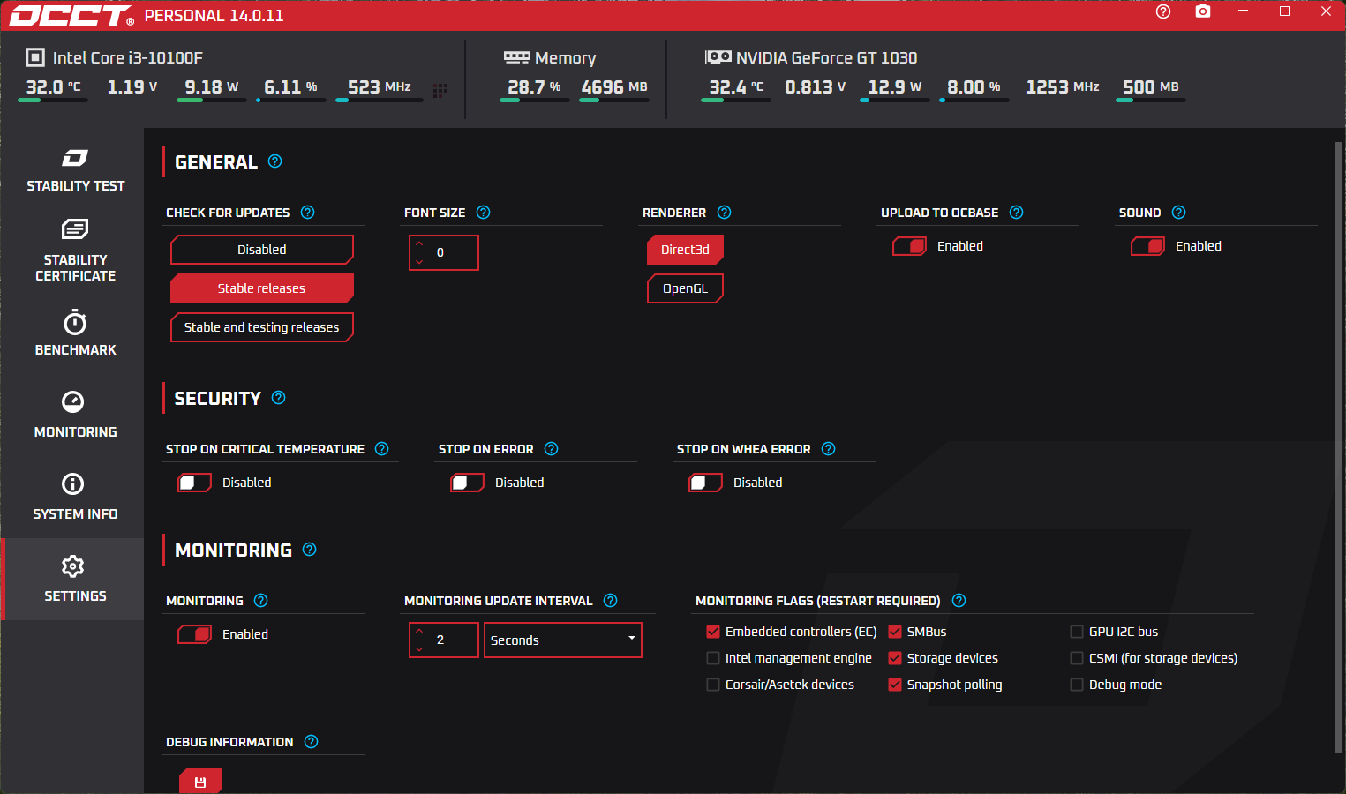Toggle the Sound enabled switch

[1147, 246]
